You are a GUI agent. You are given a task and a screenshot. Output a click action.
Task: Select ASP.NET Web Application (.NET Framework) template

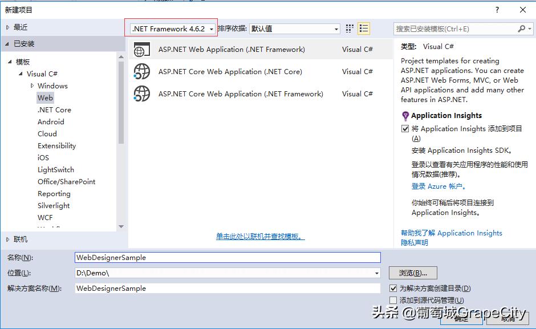[x=261, y=50]
